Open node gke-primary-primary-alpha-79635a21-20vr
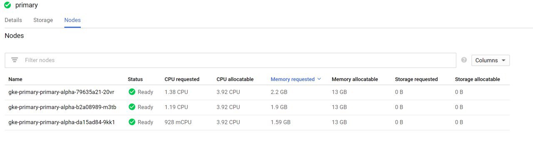The width and height of the screenshot is (533, 150). [x=61, y=92]
